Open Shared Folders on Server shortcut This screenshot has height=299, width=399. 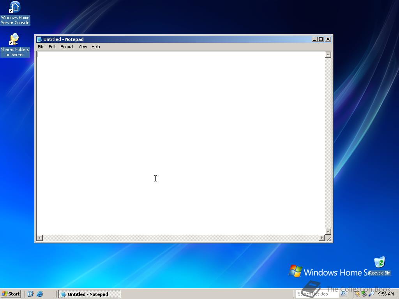click(15, 45)
